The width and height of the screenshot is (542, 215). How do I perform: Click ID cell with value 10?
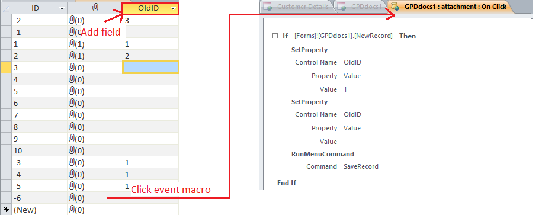pos(40,150)
